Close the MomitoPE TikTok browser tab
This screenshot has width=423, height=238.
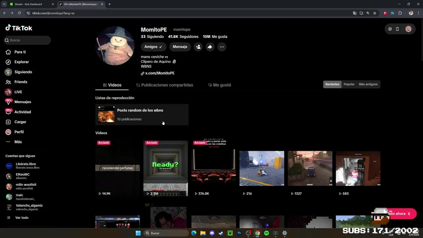[102, 4]
